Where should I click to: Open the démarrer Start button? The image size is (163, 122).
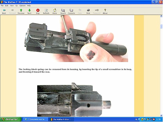coord(11,119)
